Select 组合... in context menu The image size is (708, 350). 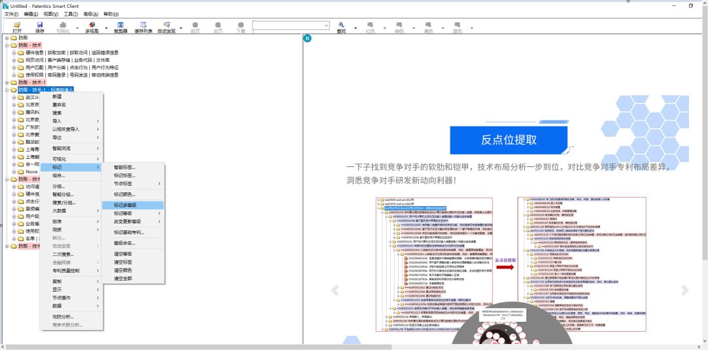71,175
